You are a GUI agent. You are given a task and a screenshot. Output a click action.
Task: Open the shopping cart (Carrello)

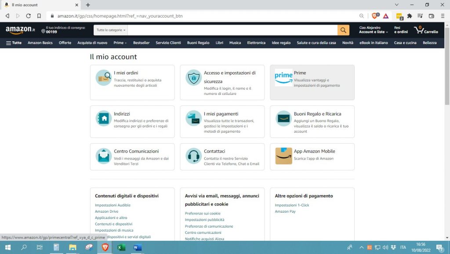point(426,30)
